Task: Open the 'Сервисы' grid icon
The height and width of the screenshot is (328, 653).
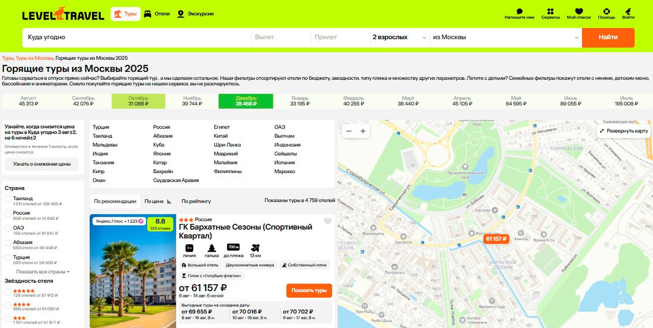Action: click(x=551, y=12)
